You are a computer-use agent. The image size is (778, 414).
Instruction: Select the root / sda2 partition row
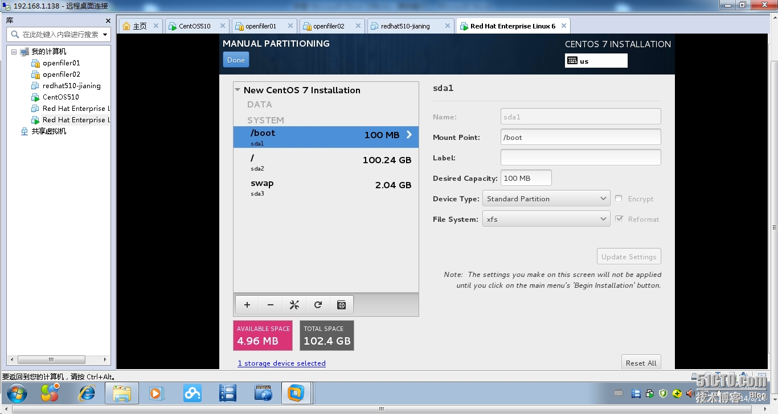click(326, 162)
